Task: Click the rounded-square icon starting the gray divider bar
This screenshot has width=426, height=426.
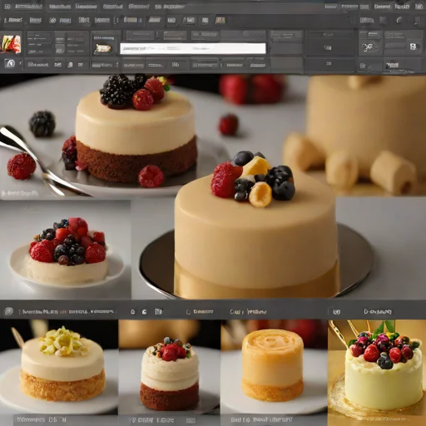Action: [8, 311]
